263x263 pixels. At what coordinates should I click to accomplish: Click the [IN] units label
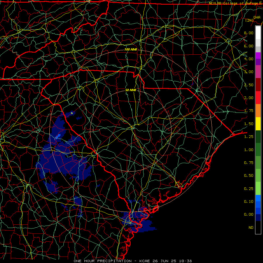coord(250,20)
